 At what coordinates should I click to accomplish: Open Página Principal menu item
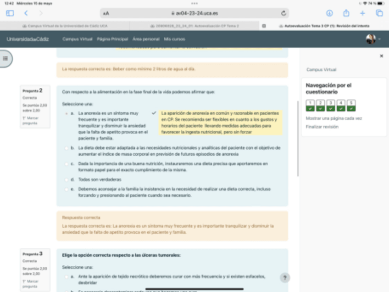pyautogui.click(x=112, y=39)
